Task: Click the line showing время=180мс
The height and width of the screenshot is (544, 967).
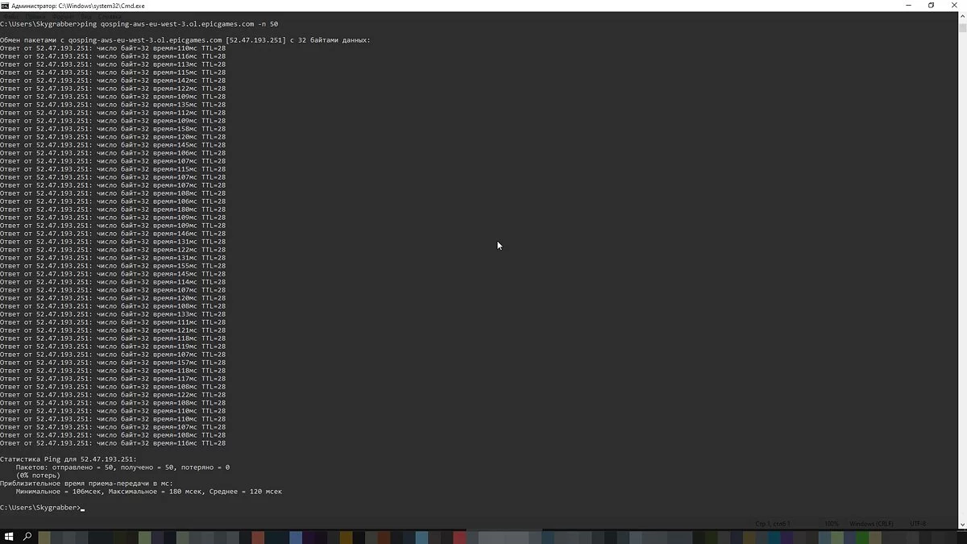Action: tap(113, 210)
